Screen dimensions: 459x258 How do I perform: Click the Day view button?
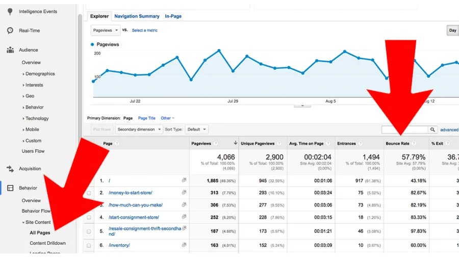(452, 30)
